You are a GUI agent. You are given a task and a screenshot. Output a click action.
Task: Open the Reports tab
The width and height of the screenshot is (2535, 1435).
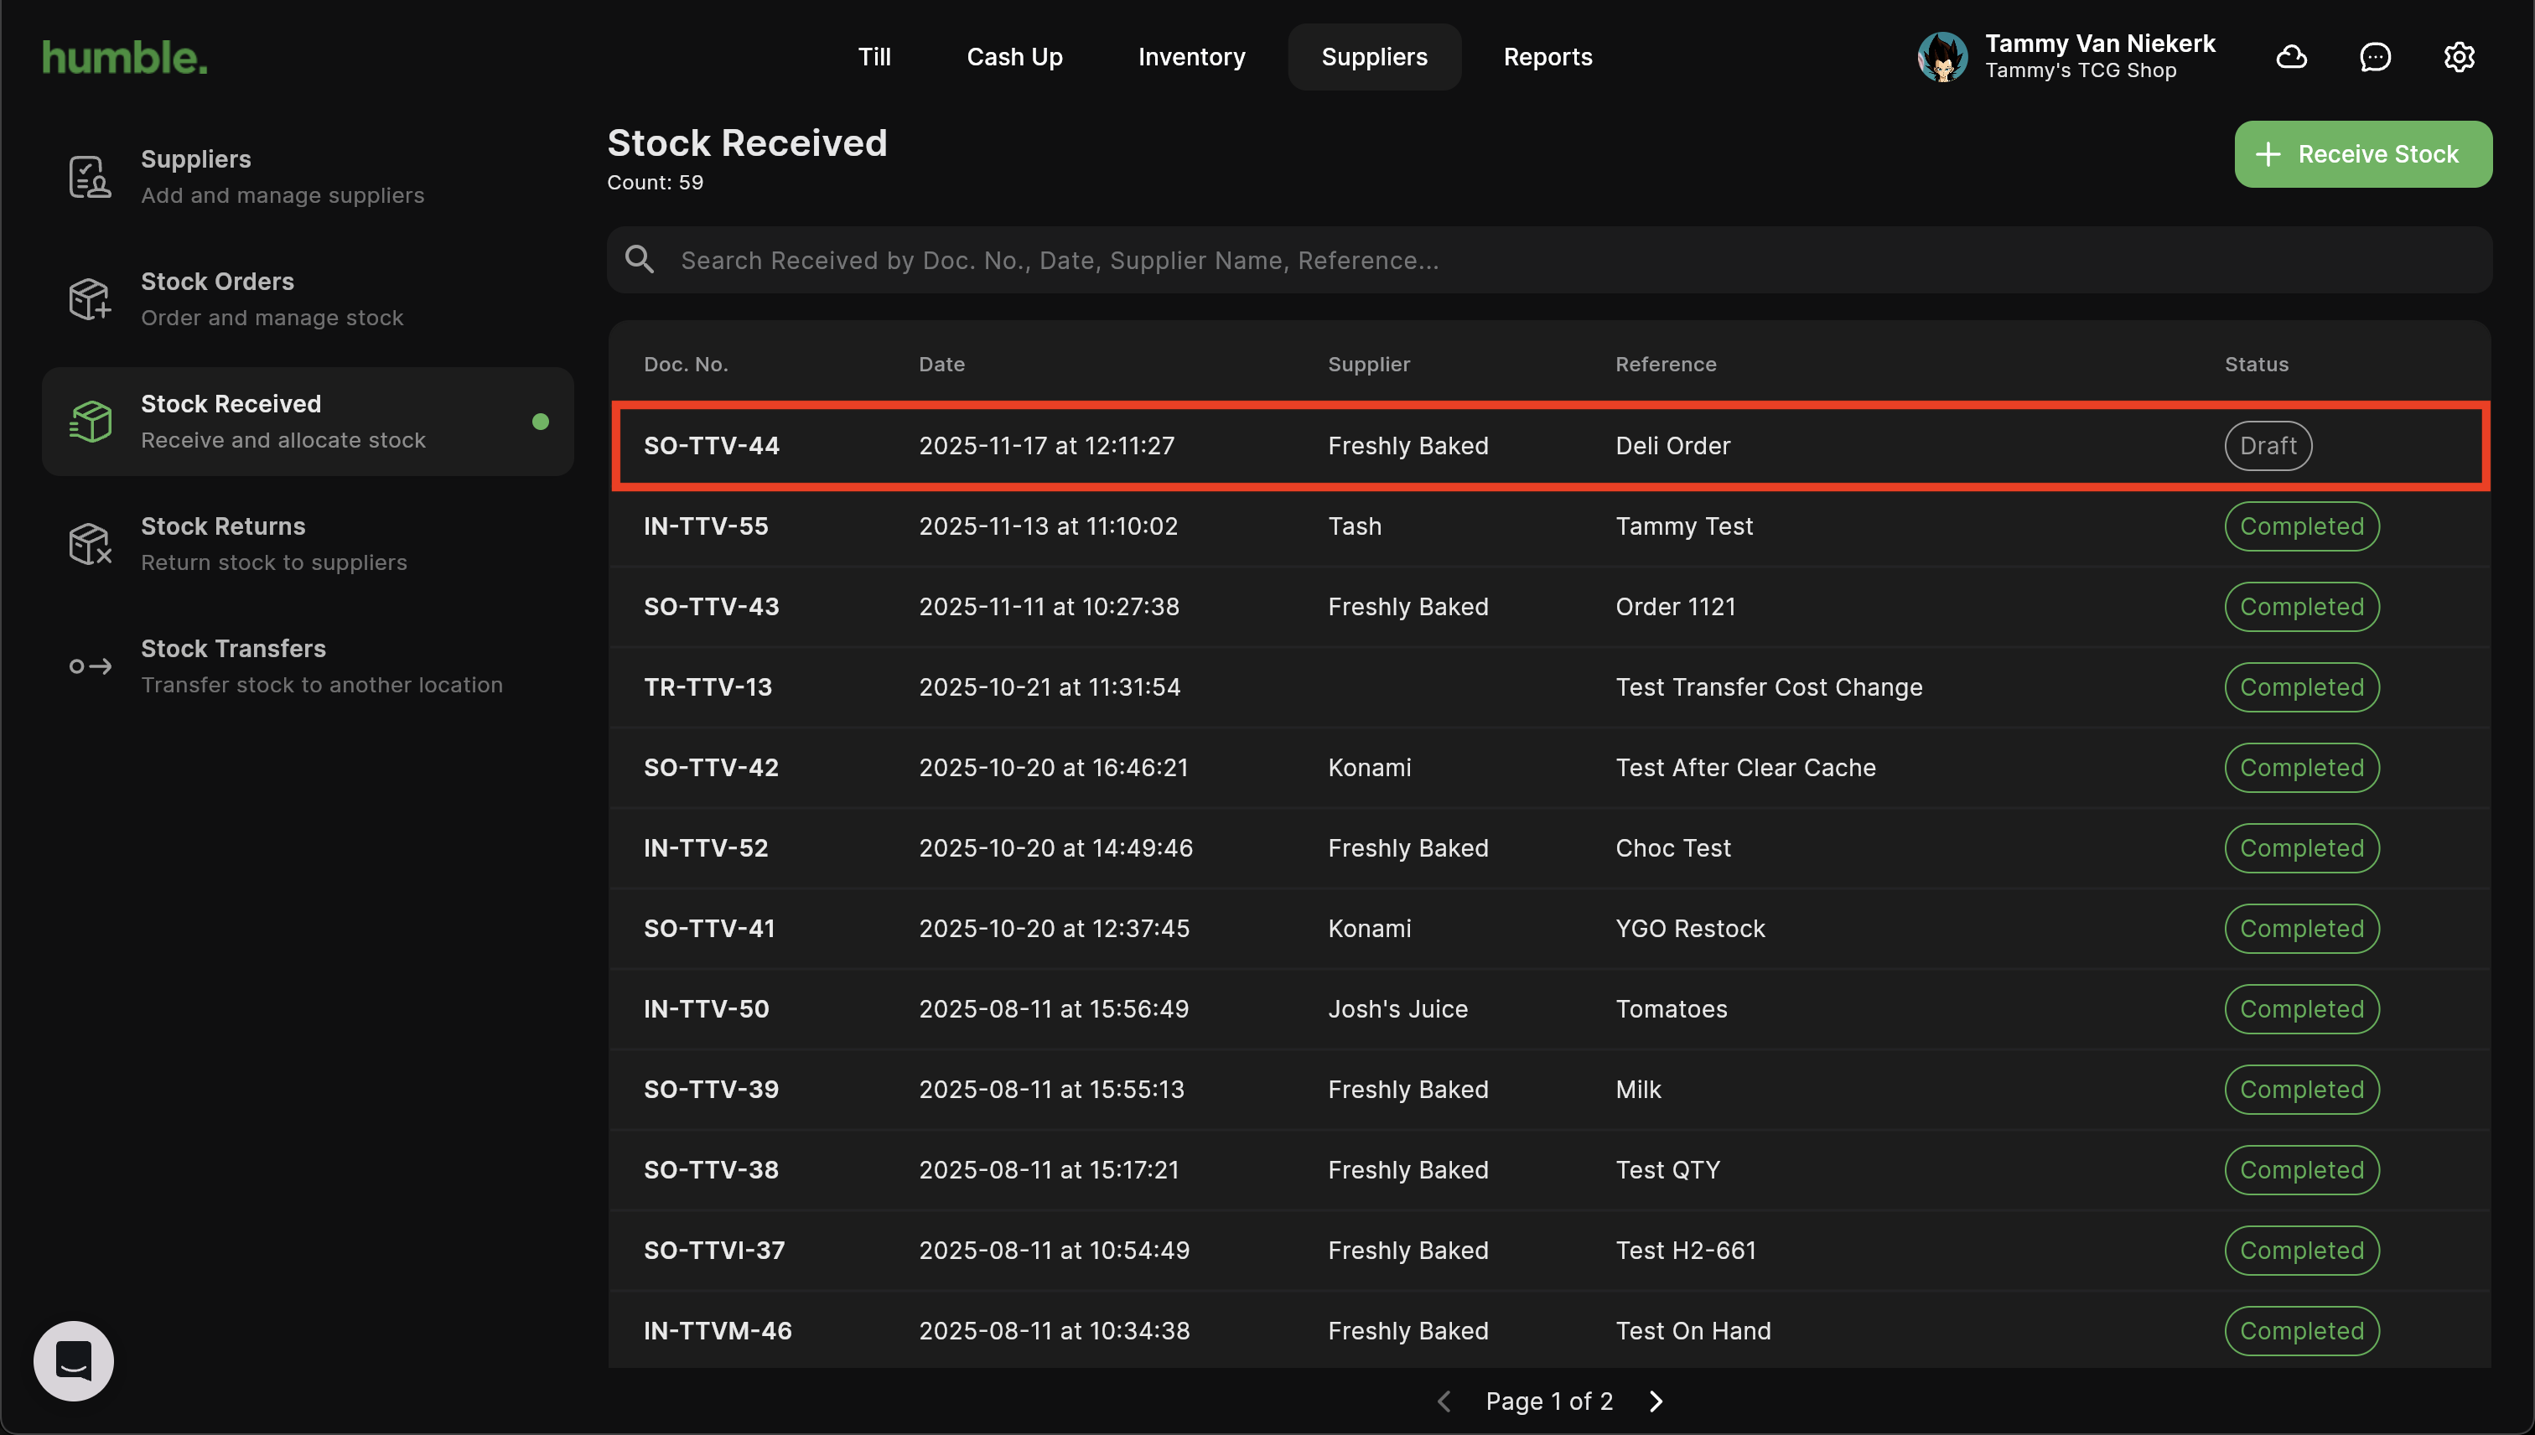click(x=1547, y=57)
